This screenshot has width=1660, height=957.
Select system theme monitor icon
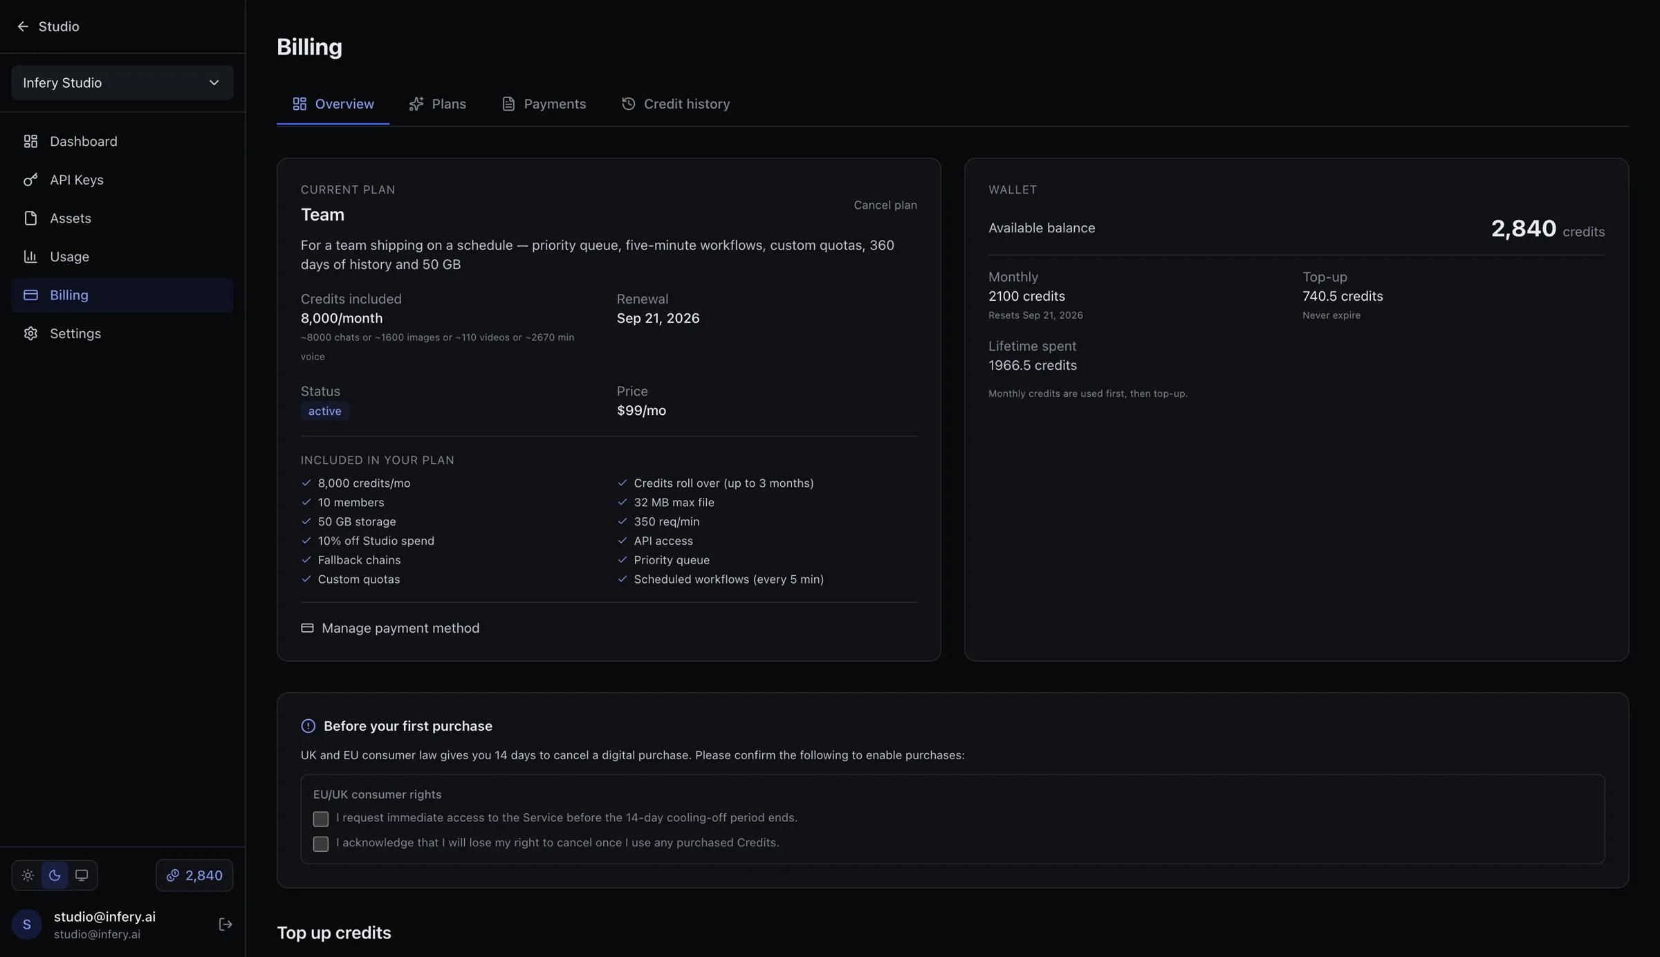82,875
